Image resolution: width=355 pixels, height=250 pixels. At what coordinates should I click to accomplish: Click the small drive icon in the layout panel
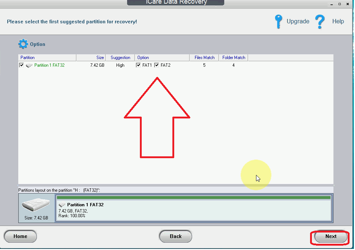(61, 204)
